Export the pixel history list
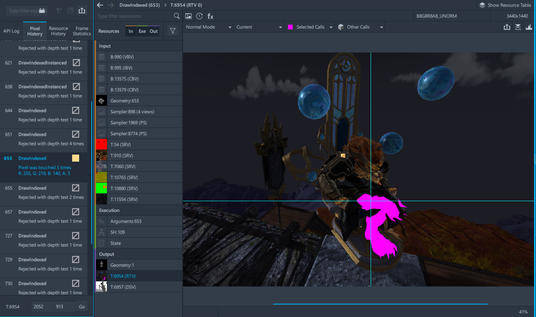The image size is (536, 317). tap(82, 11)
